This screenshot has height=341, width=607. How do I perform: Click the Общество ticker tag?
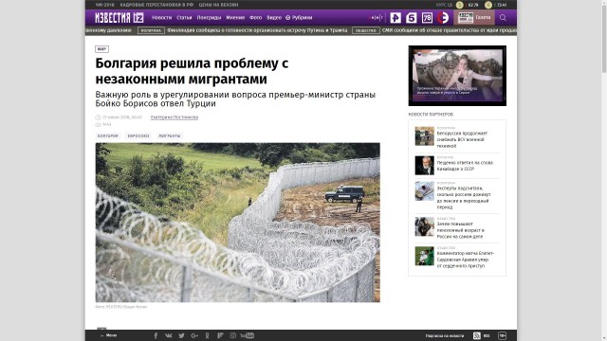[366, 30]
